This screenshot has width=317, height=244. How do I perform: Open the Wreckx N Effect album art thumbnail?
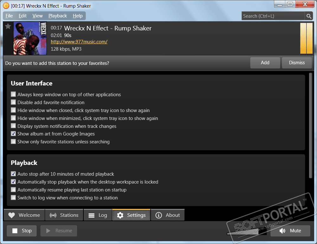[x=30, y=38]
